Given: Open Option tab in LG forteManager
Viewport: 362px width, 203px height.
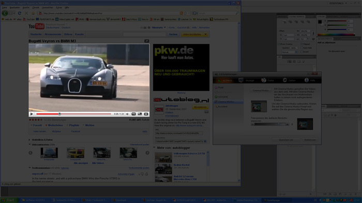Looking at the screenshot, I should coord(289,80).
